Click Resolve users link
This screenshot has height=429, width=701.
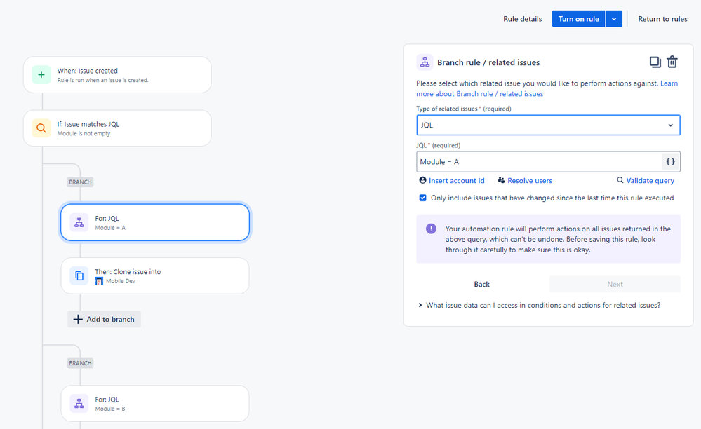tap(525, 180)
